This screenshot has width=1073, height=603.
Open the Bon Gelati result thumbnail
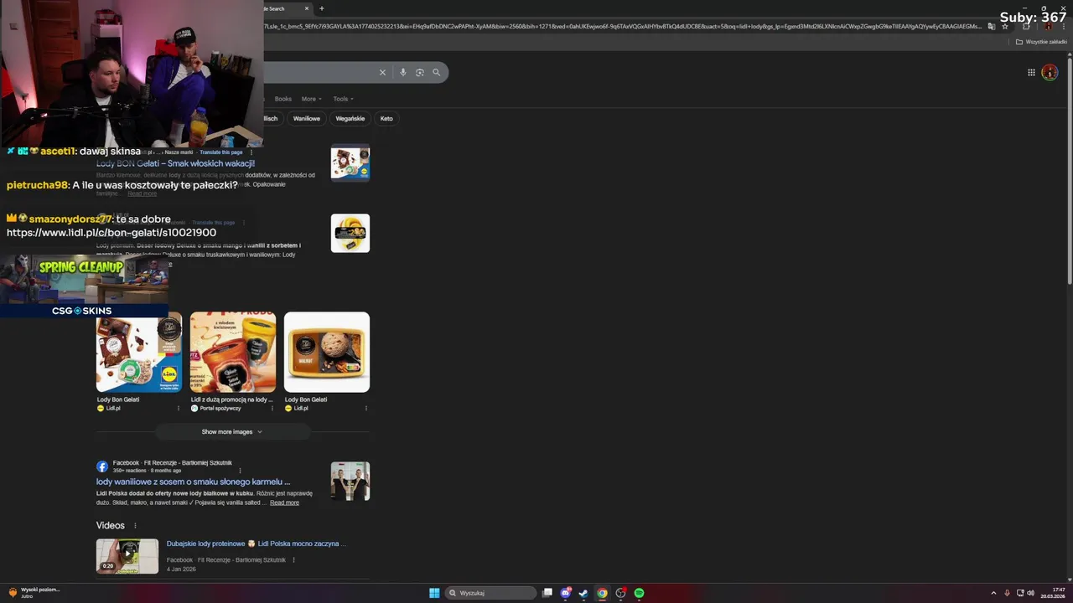coord(350,163)
